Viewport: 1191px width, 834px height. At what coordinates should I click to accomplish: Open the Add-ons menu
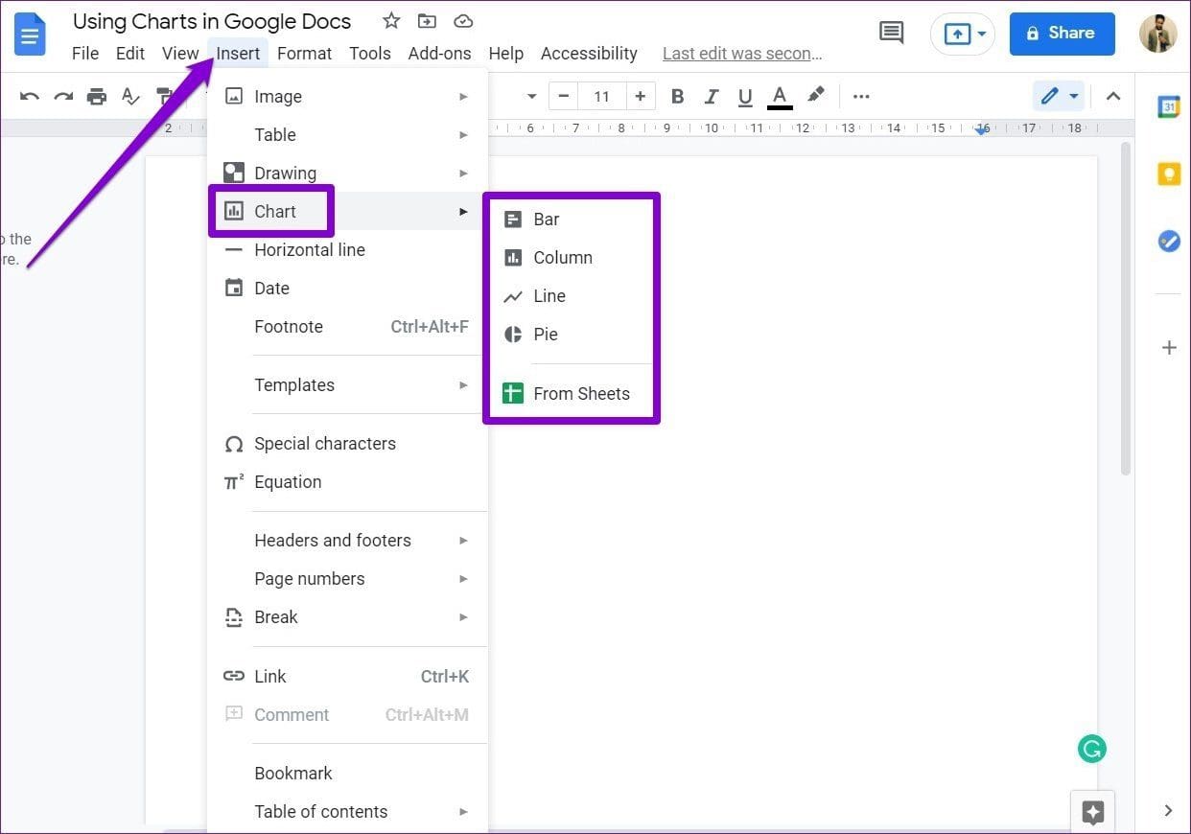[439, 54]
